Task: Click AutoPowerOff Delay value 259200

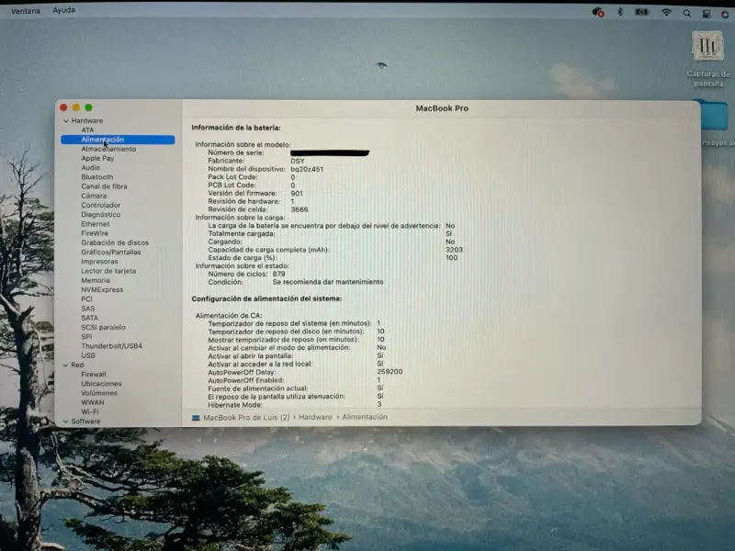Action: point(390,372)
